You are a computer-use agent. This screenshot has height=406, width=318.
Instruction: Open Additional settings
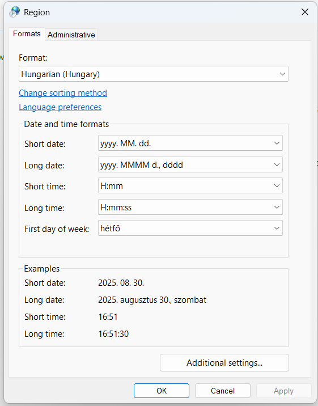[x=224, y=362]
